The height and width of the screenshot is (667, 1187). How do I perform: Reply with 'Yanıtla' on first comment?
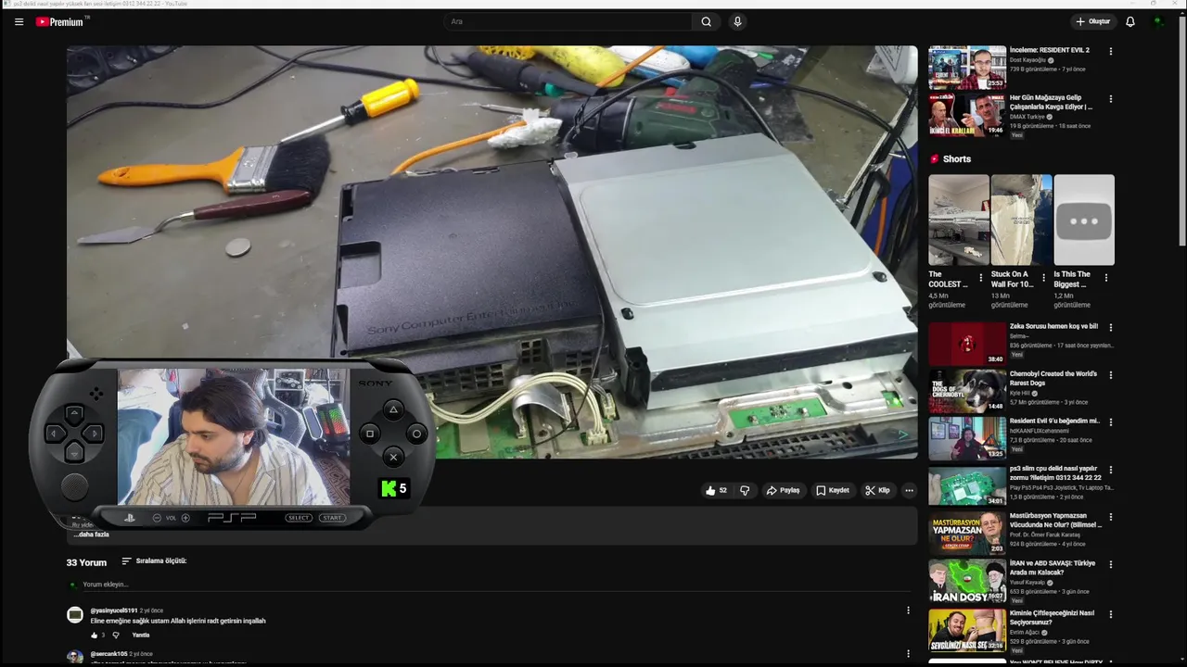coord(141,635)
